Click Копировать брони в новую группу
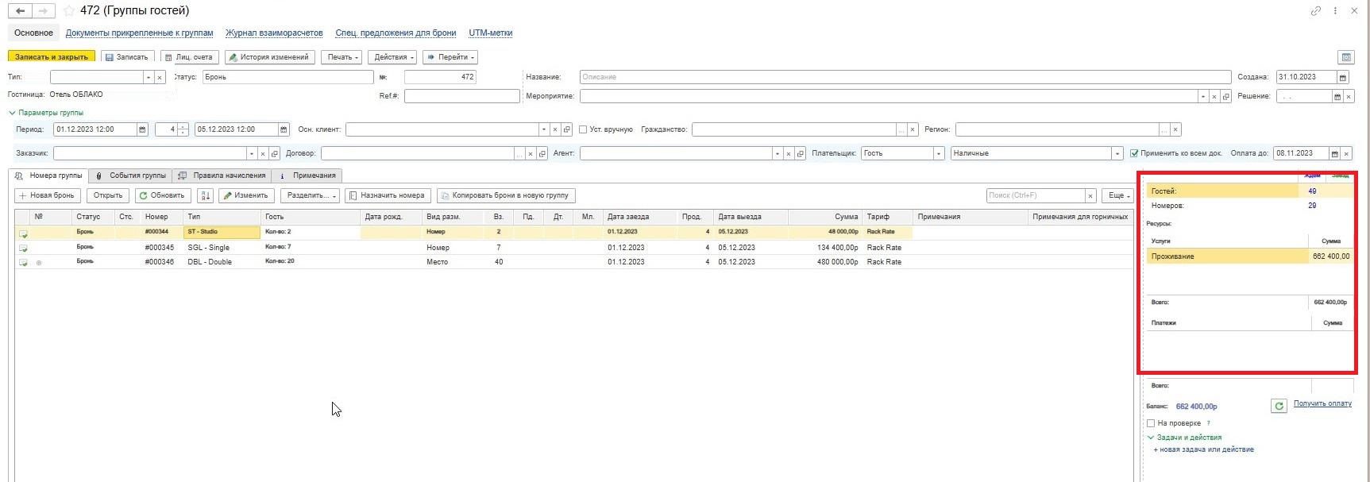This screenshot has height=482, width=1370. click(505, 195)
